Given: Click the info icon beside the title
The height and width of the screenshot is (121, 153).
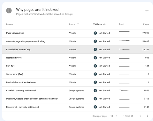Looking at the screenshot, I should pos(9,11).
